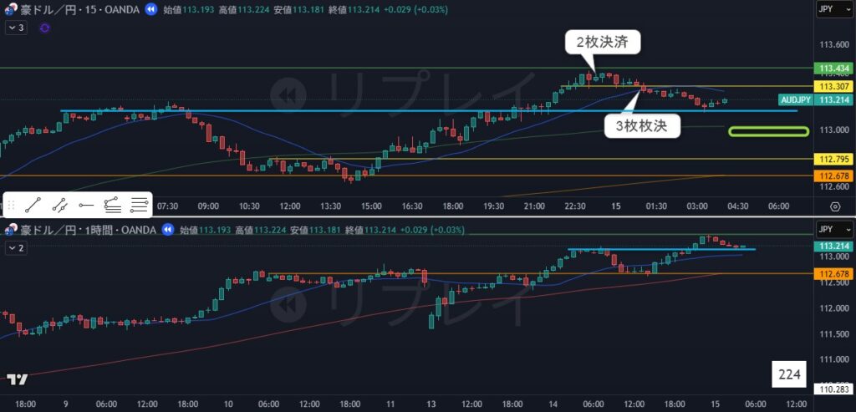The height and width of the screenshot is (412, 856).
Task: Expand the top chart's 3 indicators legend
Action: tap(16, 28)
